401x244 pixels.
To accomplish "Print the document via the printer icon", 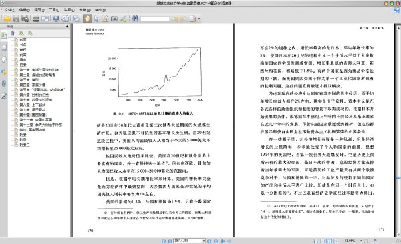I will (36, 19).
